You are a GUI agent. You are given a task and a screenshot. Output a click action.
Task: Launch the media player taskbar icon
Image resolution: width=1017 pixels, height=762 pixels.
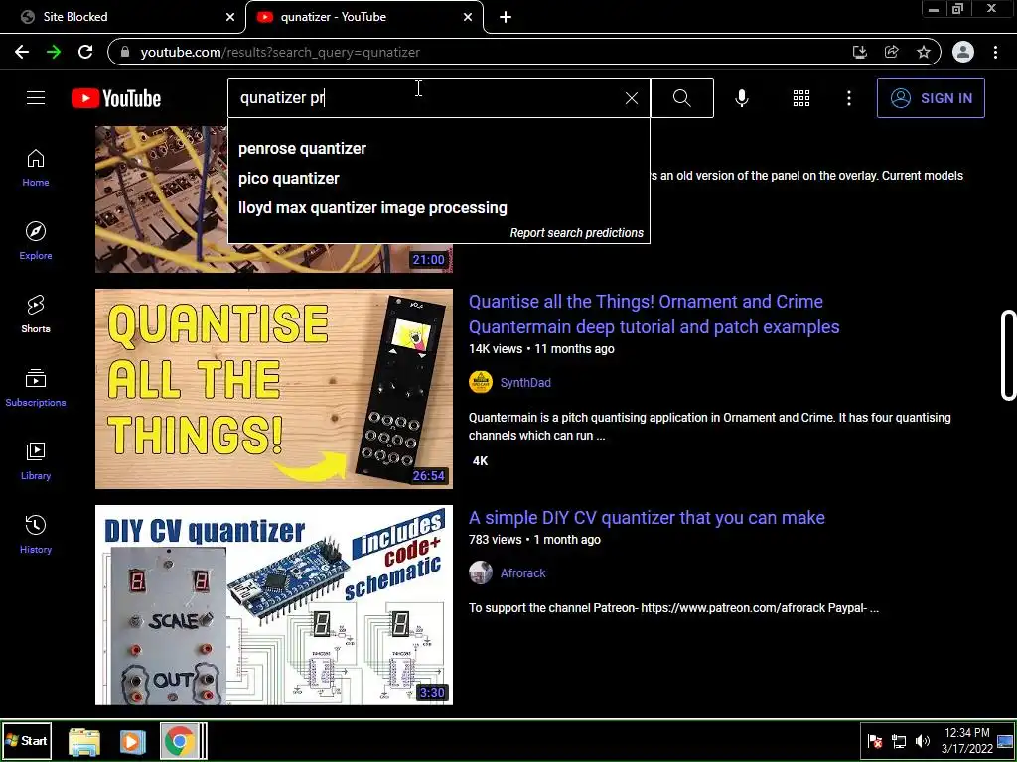132,741
